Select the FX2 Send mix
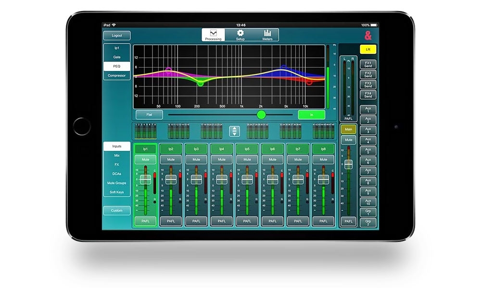Viewport: 481px width, 288px height. [368, 74]
